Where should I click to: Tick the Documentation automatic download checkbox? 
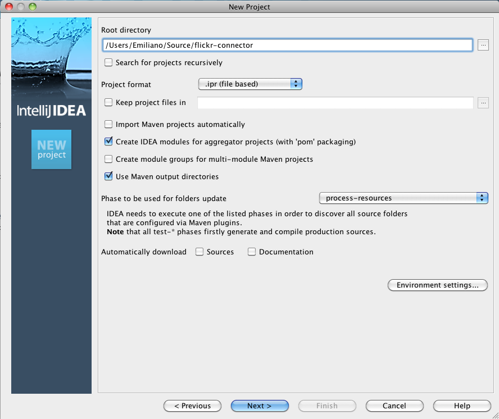click(x=252, y=252)
